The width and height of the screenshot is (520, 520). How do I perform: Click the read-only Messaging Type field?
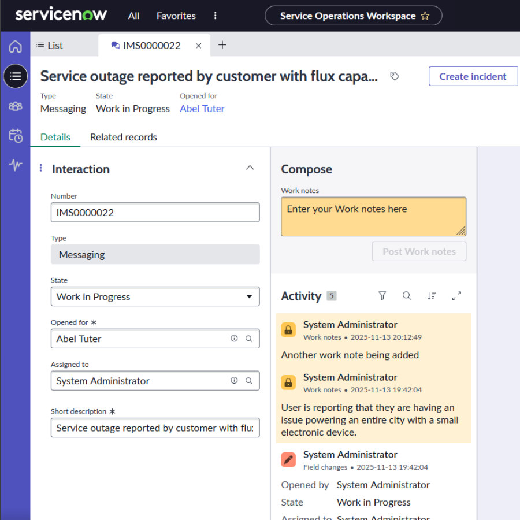[x=155, y=254]
